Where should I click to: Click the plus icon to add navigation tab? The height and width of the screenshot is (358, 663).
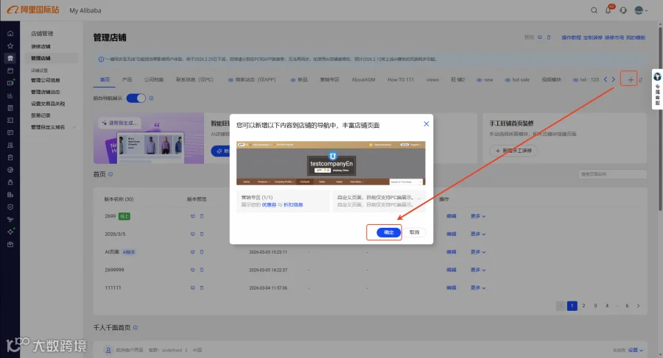click(630, 79)
